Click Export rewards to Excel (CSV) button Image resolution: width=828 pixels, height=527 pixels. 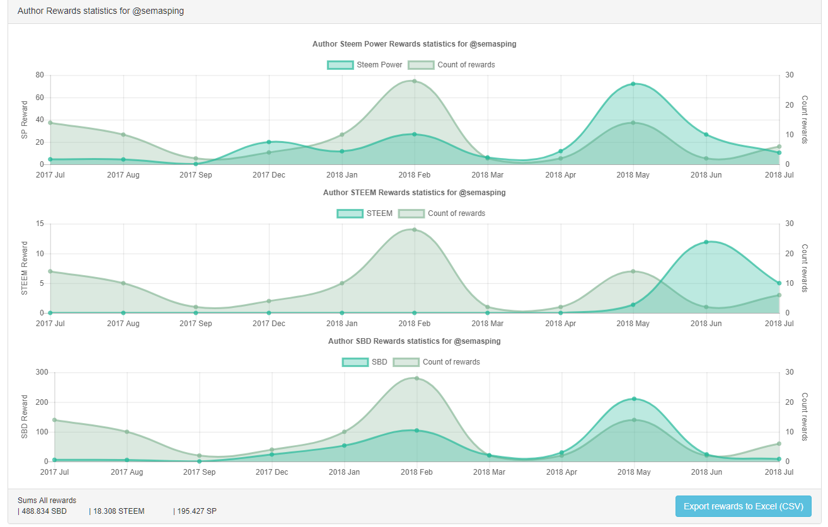click(743, 506)
